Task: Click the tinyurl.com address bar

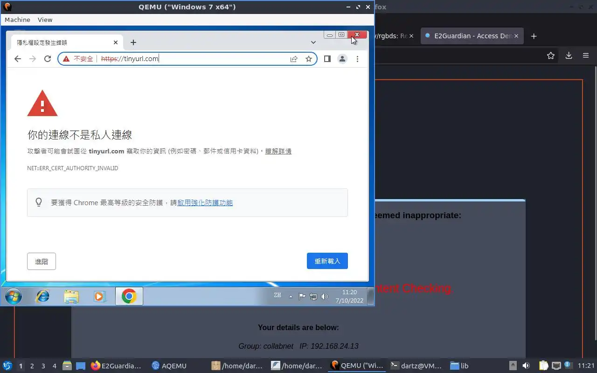Action: (187, 59)
